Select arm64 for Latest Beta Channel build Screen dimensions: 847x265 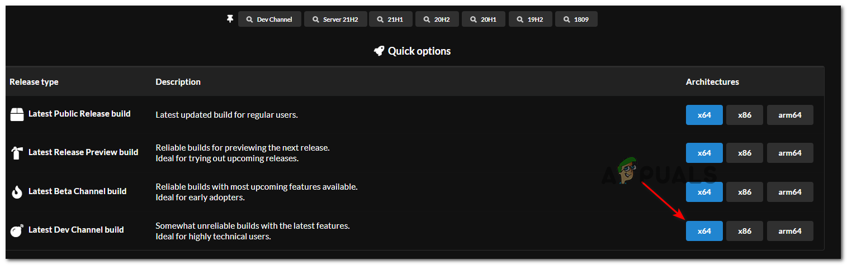click(x=789, y=192)
